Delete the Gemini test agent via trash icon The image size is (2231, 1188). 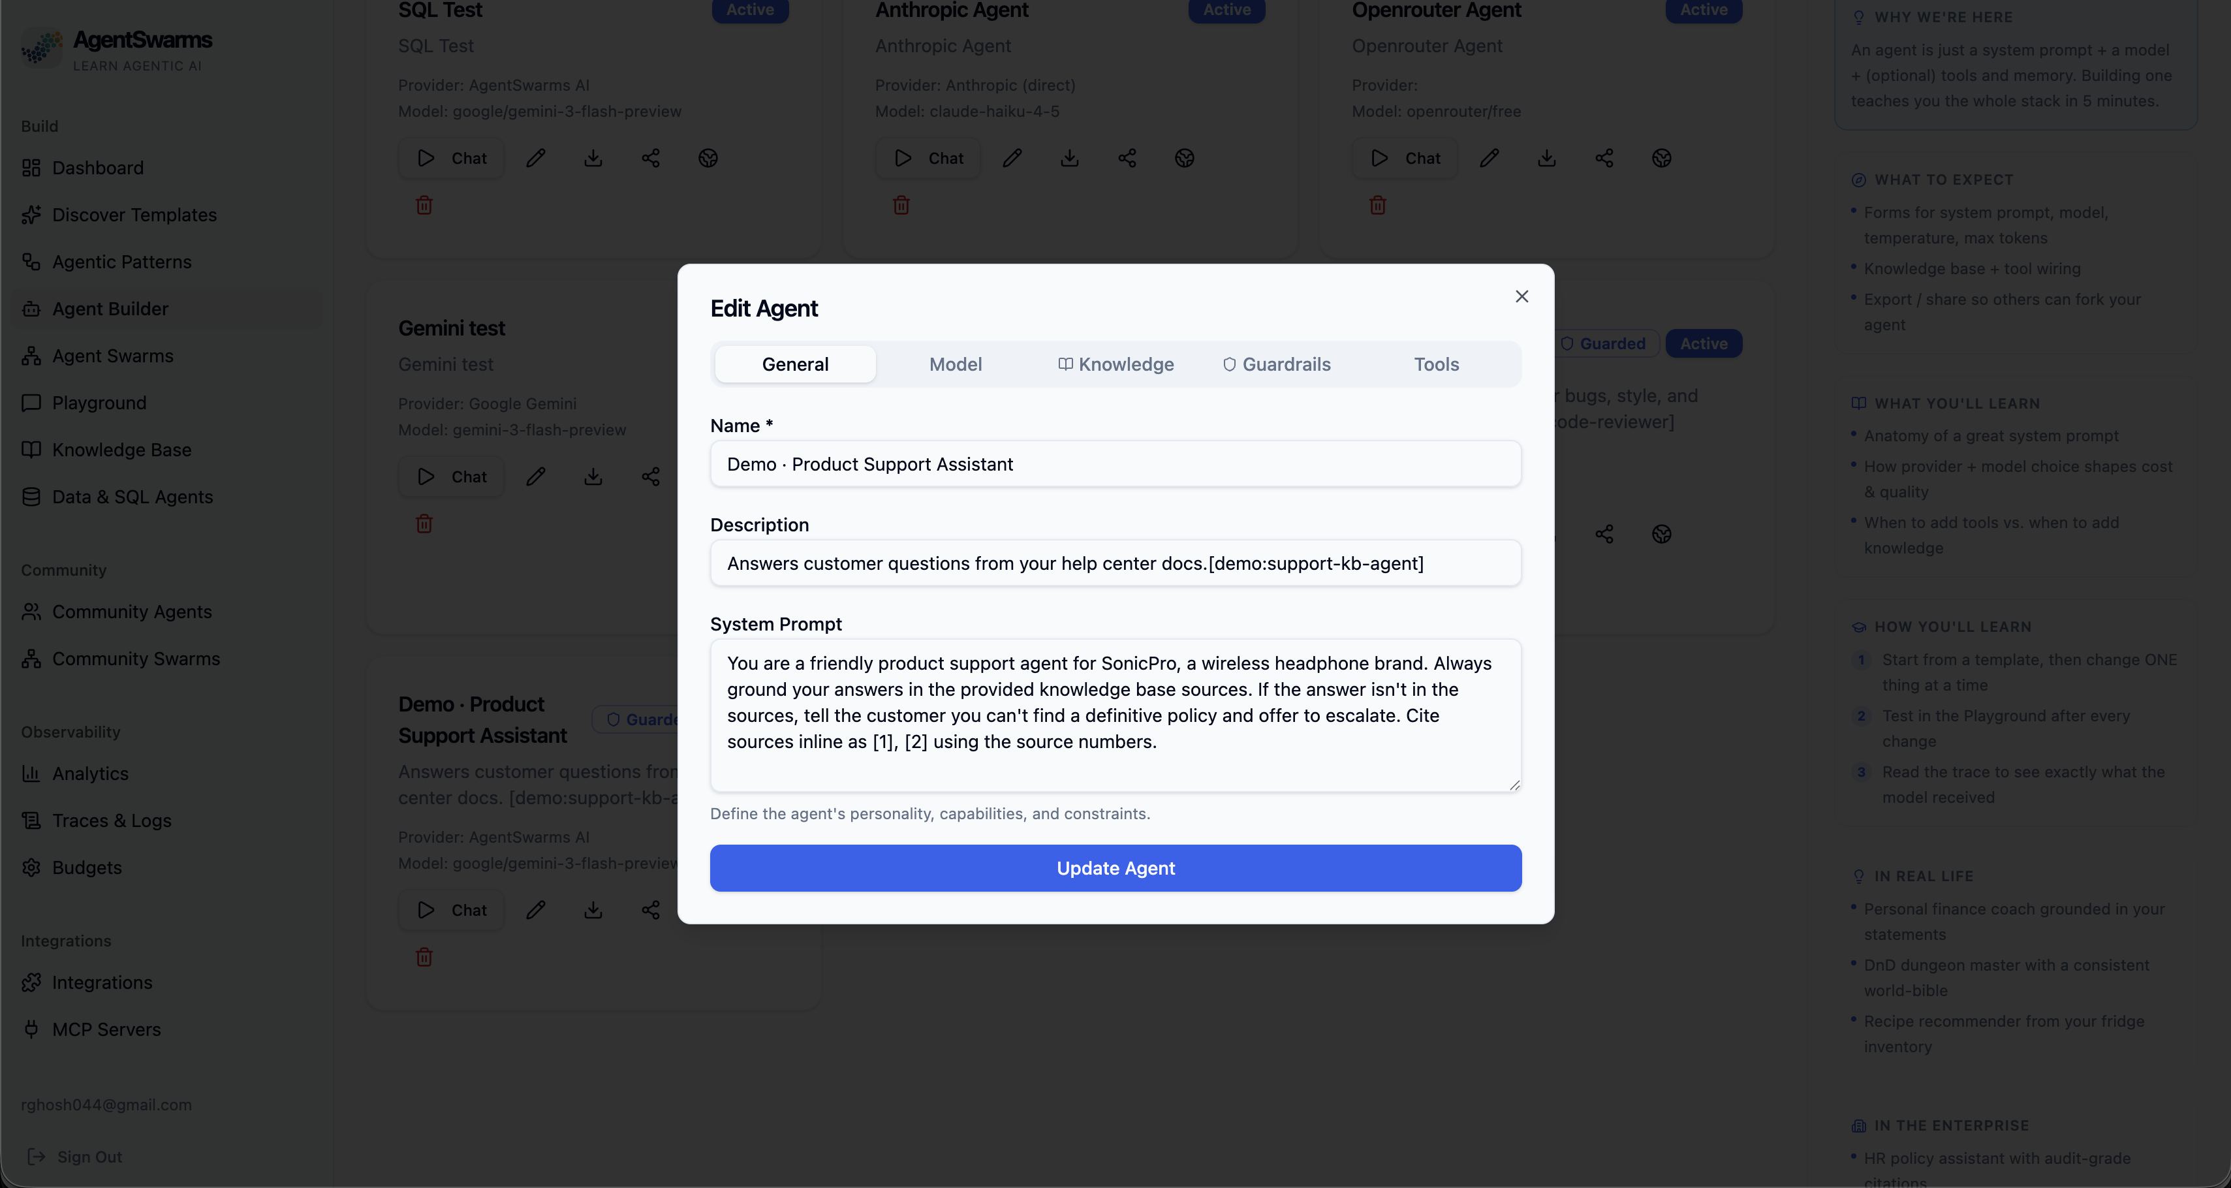[424, 523]
